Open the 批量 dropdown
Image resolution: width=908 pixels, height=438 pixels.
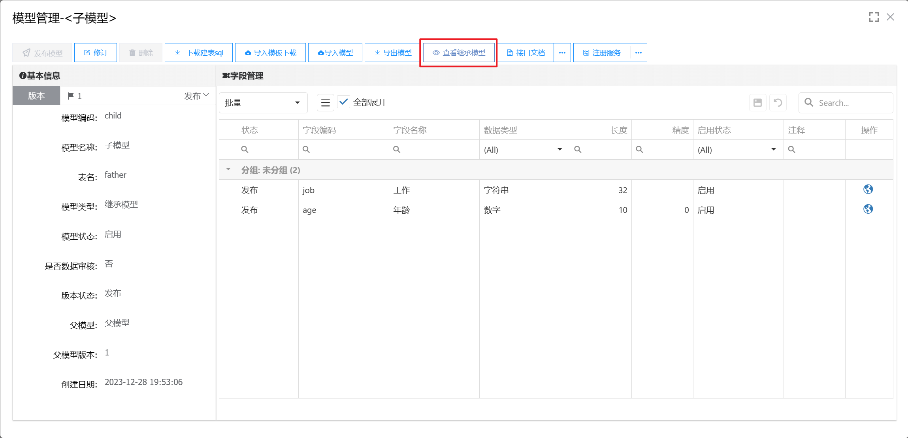tap(263, 103)
